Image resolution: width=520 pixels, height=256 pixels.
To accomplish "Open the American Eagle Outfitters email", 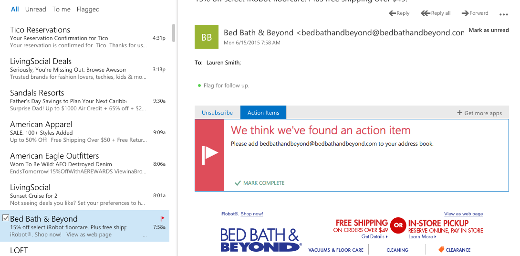I will point(84,163).
